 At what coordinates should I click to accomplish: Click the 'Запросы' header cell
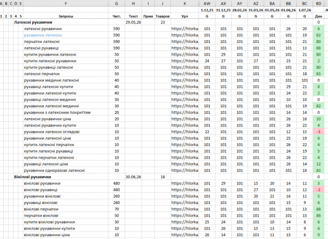click(66, 16)
